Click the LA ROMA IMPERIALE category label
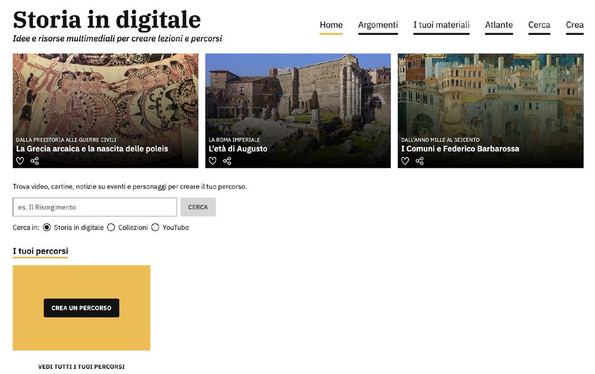 [234, 140]
